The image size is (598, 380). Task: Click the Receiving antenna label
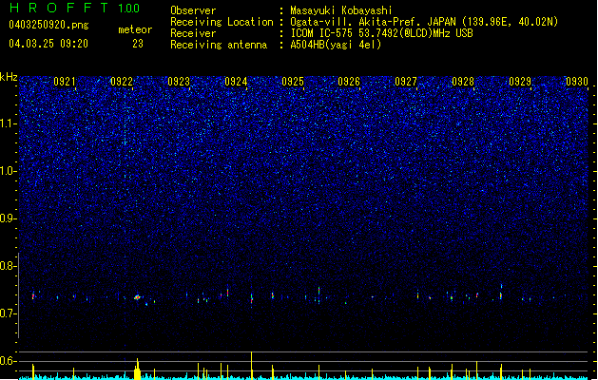(x=219, y=45)
